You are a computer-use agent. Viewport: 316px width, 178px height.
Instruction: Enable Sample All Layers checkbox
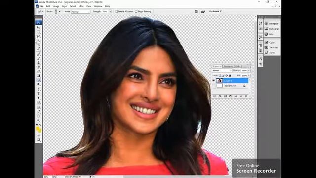[x=117, y=12]
